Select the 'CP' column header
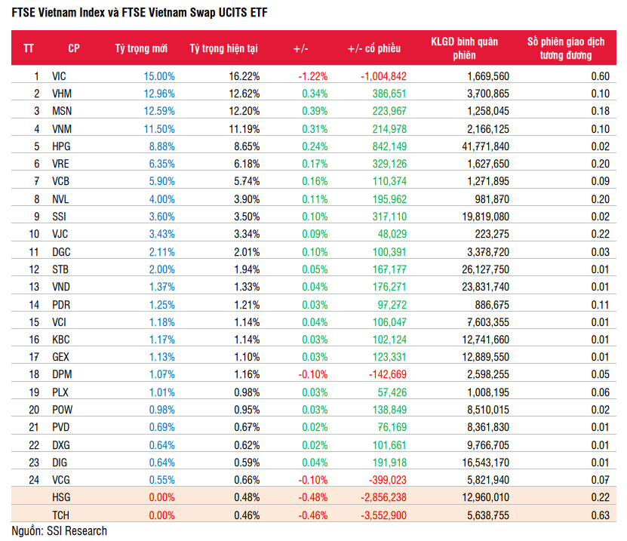627x541 pixels. point(74,48)
